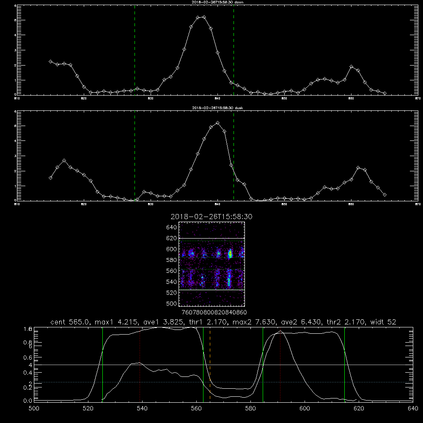This screenshot has height=423, width=423.
Task: Click the dusk curve's secondary peak diamond near 817
Action: click(x=64, y=160)
